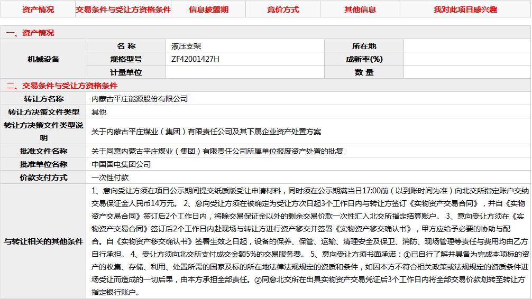Go to the 竞价方式 tab
The height and width of the screenshot is (299, 532).
[x=283, y=10]
